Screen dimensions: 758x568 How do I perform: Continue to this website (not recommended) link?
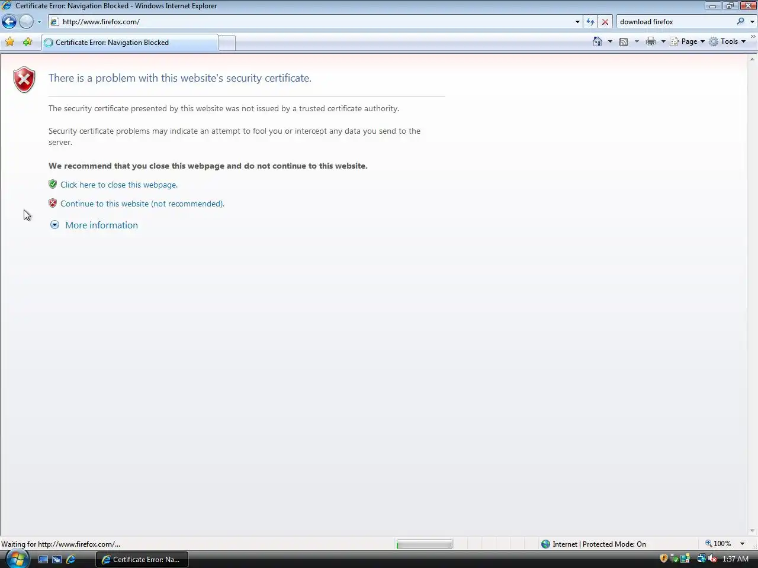(142, 204)
